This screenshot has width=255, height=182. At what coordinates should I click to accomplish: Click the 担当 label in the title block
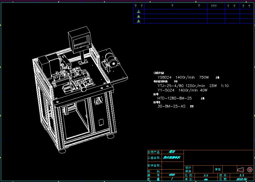(188, 171)
